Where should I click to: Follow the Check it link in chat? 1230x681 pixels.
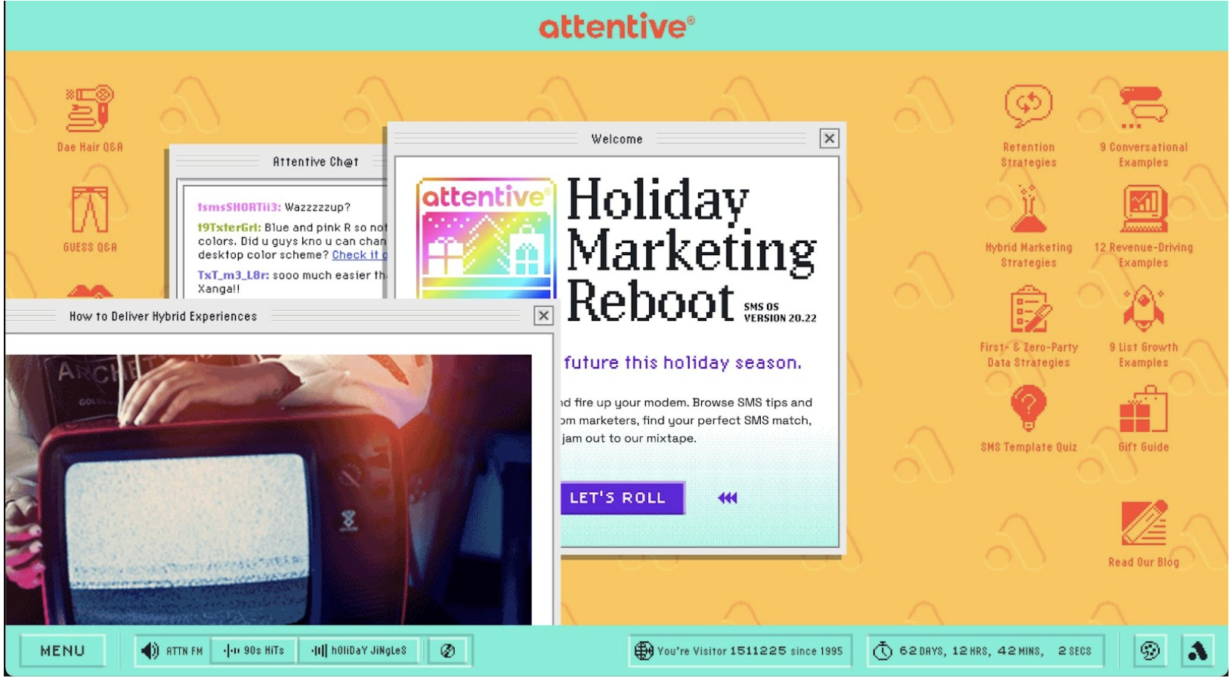coord(360,255)
